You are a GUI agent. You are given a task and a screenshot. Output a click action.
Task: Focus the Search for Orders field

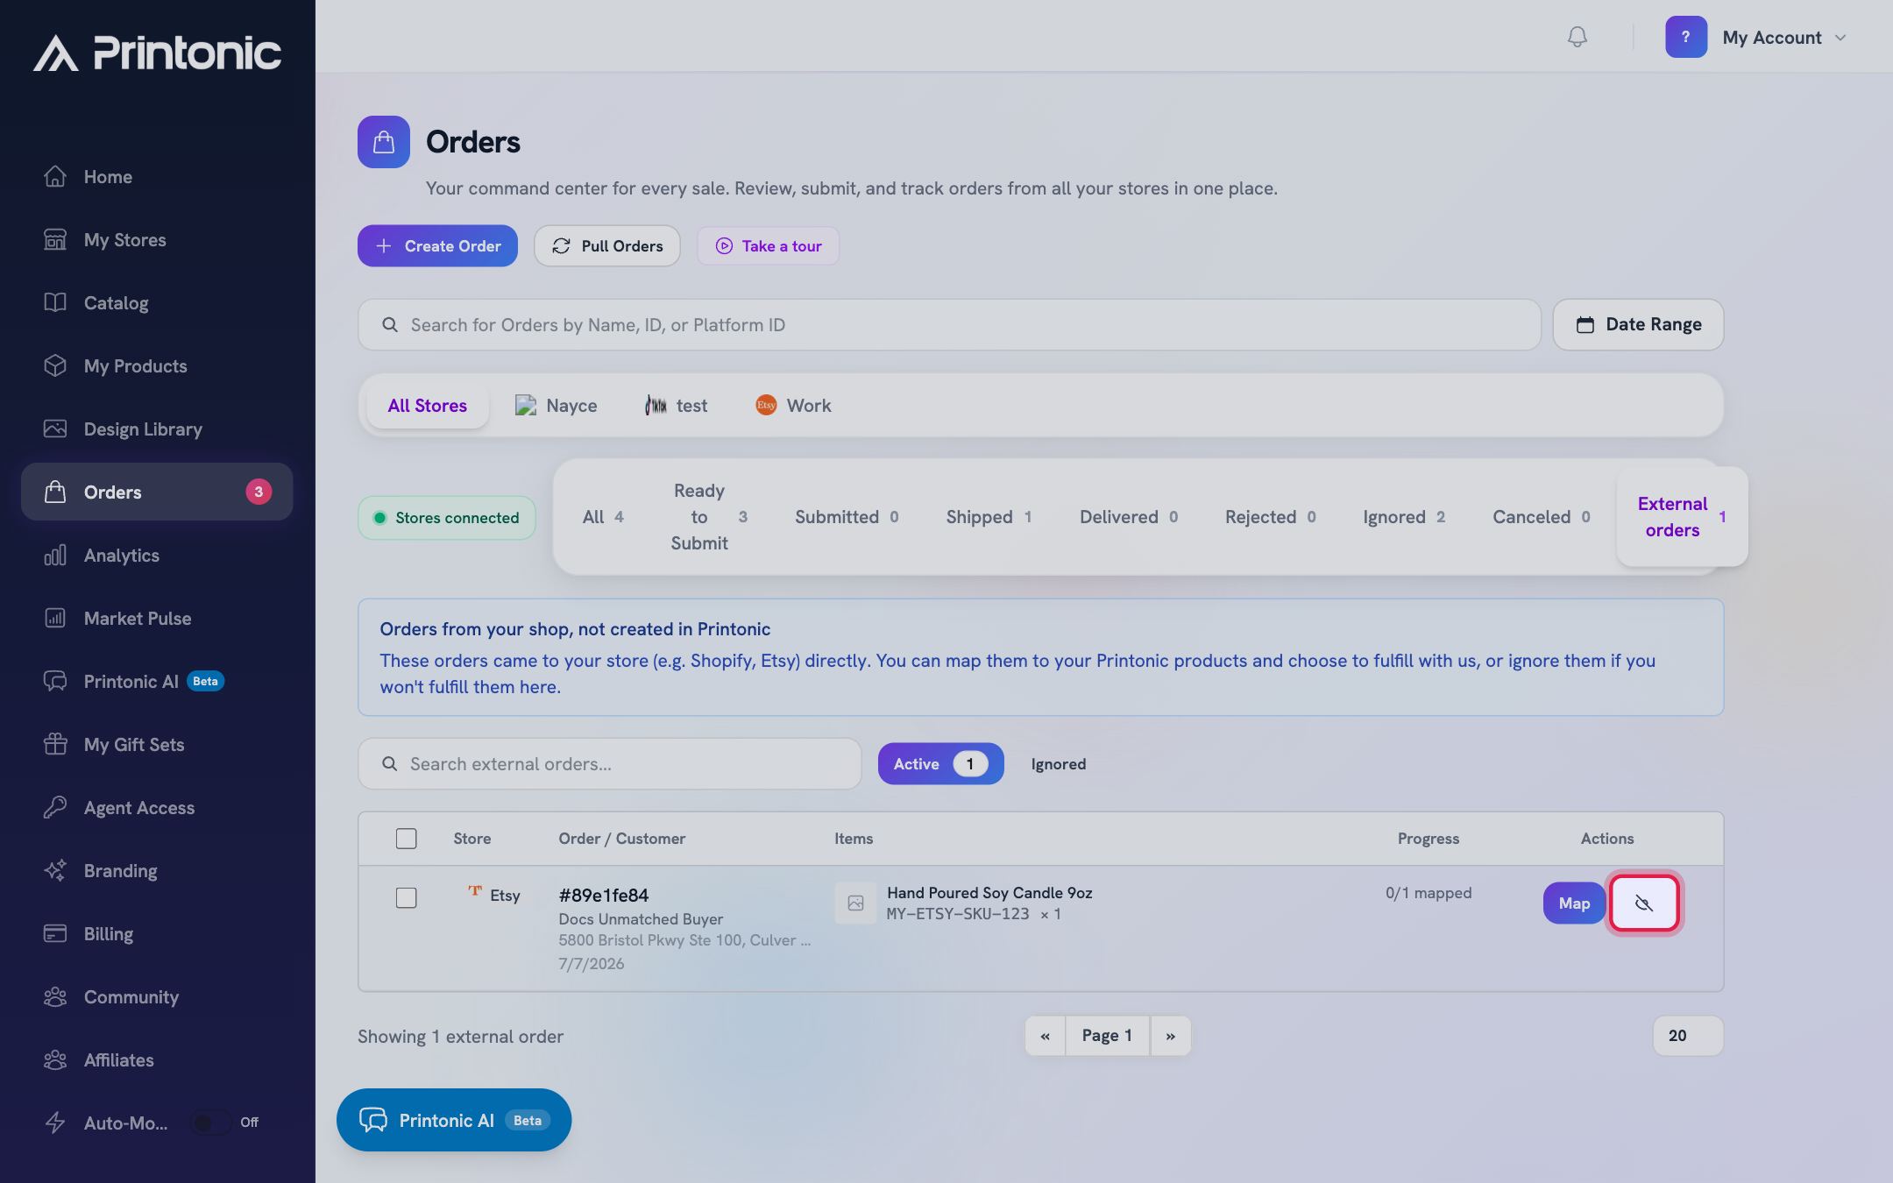click(x=949, y=324)
